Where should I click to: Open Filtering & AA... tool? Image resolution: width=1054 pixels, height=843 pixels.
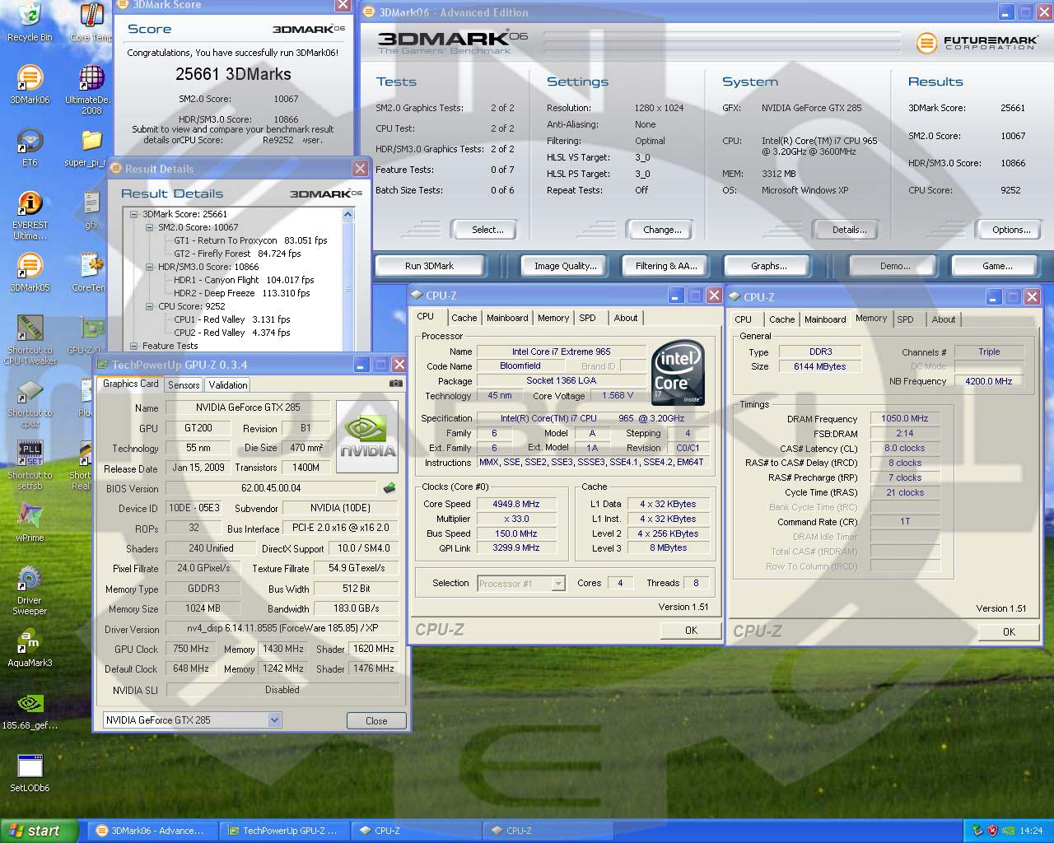[x=666, y=266]
